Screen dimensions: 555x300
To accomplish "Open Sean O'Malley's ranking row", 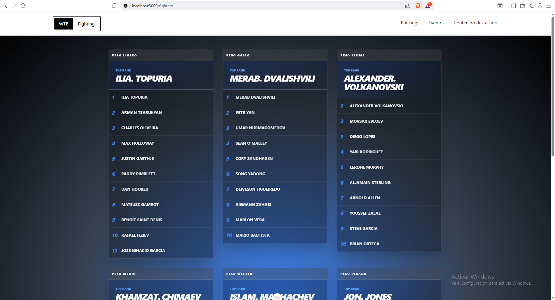I will click(x=251, y=143).
